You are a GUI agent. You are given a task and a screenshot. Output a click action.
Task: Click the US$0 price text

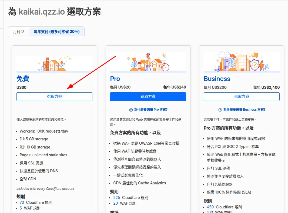22,87
